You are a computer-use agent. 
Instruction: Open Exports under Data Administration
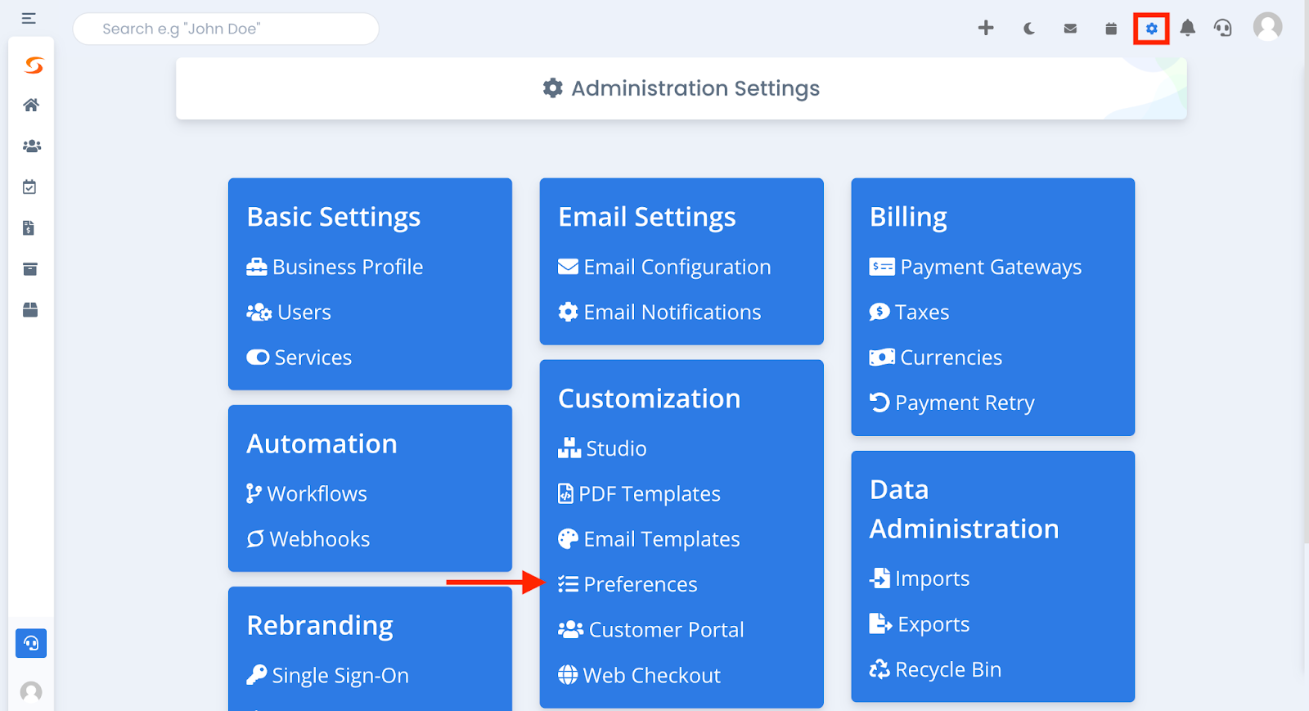click(920, 624)
